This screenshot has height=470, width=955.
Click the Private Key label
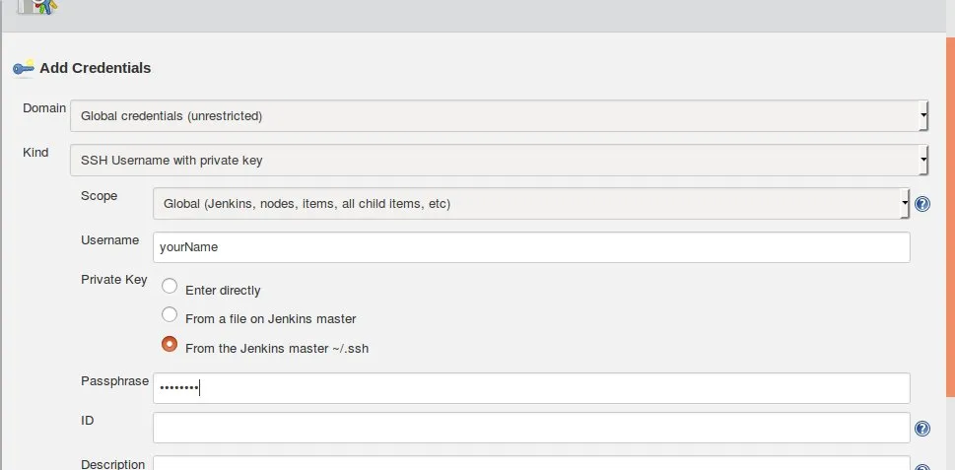coord(113,279)
